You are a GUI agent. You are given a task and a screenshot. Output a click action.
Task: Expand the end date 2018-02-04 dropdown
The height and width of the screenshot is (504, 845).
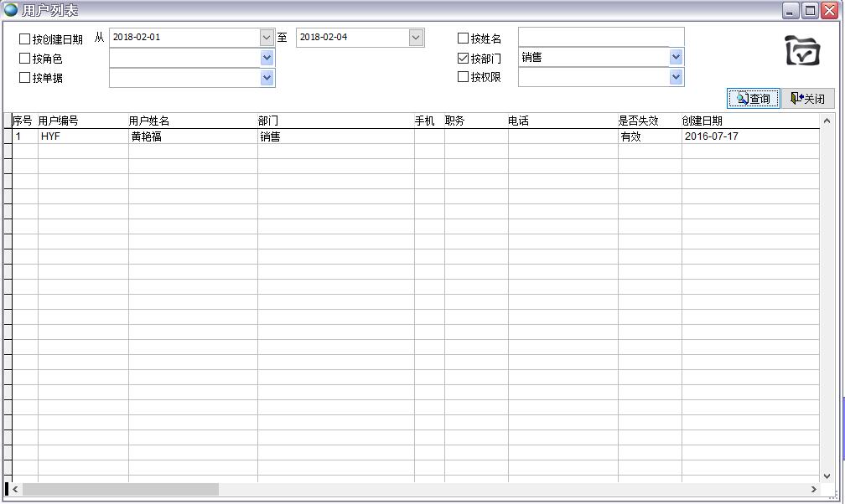tap(416, 38)
